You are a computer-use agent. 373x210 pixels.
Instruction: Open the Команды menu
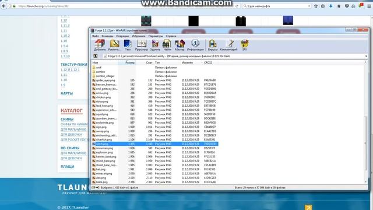coord(107,36)
